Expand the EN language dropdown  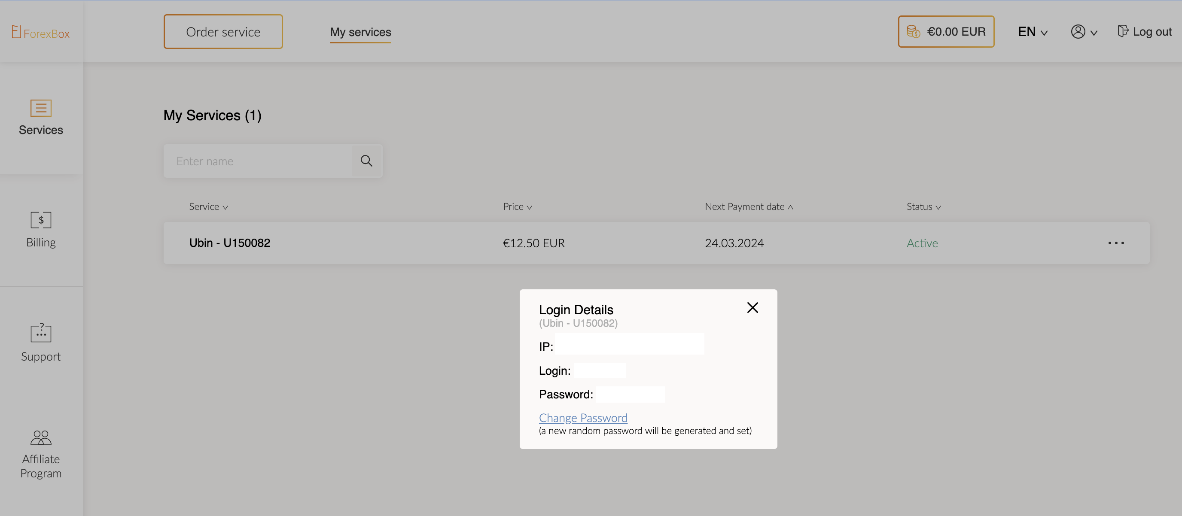(1033, 32)
